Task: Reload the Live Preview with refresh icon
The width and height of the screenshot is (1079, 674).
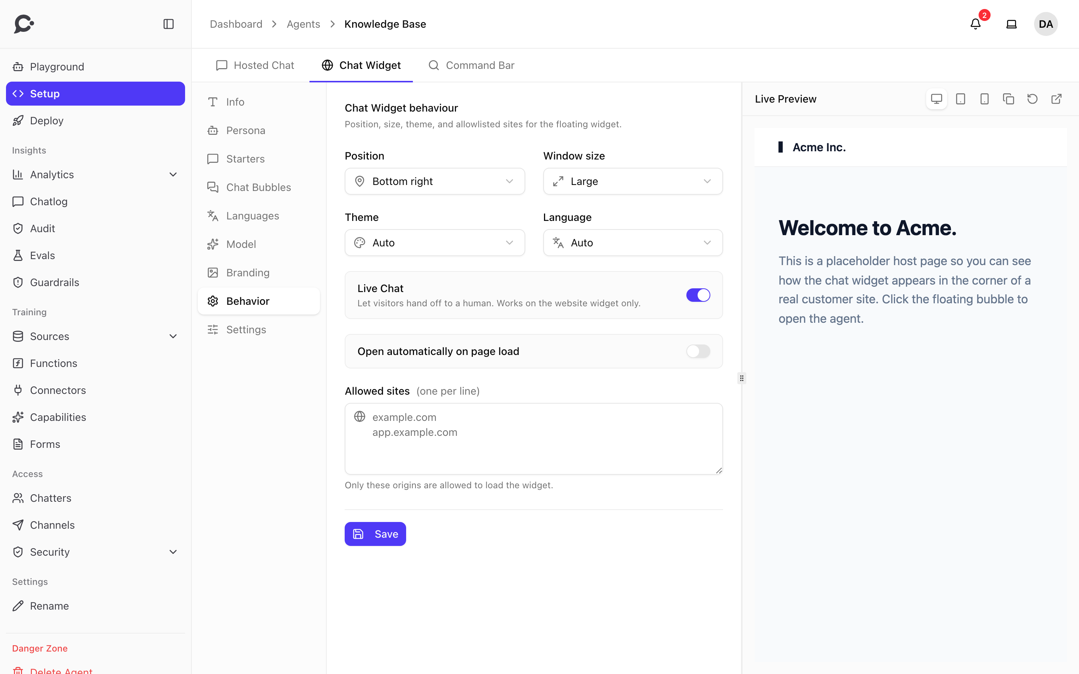Action: [1033, 99]
